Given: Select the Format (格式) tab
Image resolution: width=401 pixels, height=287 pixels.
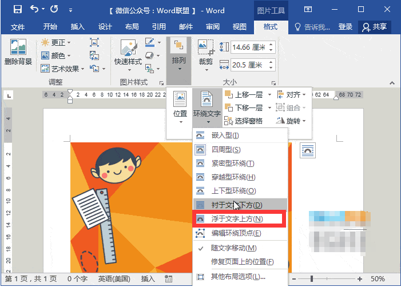Looking at the screenshot, I should [x=271, y=26].
